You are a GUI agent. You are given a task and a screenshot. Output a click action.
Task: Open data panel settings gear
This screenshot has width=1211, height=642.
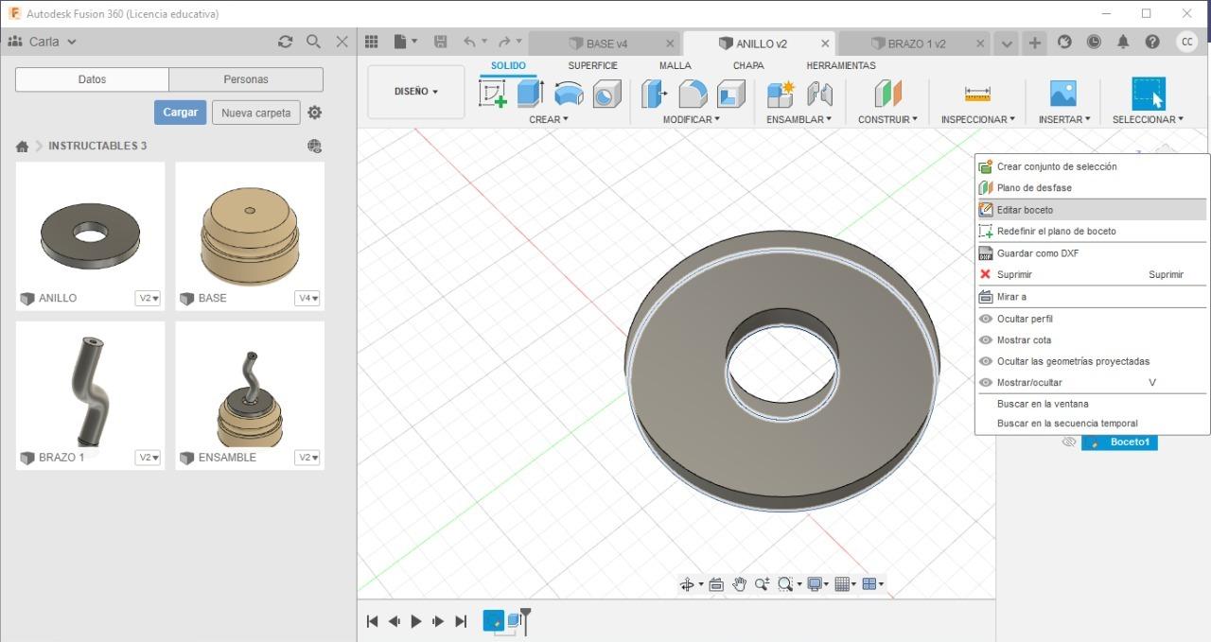[x=315, y=113]
